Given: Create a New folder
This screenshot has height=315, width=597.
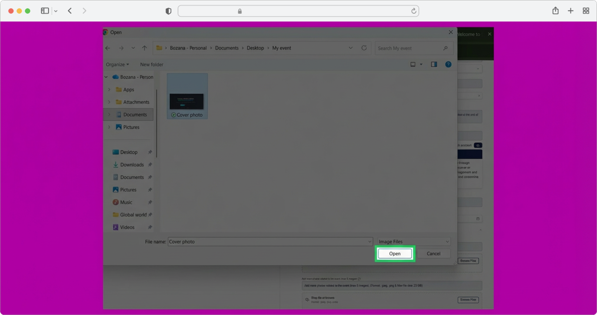Looking at the screenshot, I should coord(151,64).
